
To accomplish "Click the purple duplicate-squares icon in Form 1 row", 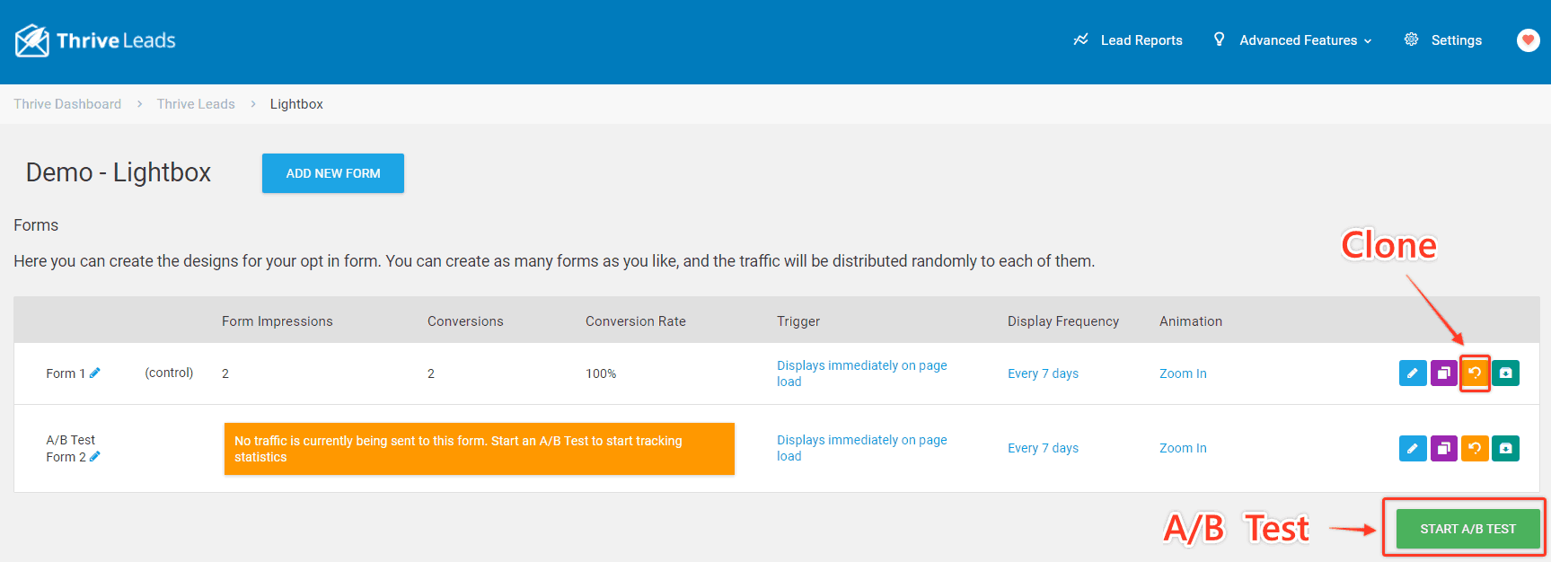I will (x=1443, y=373).
